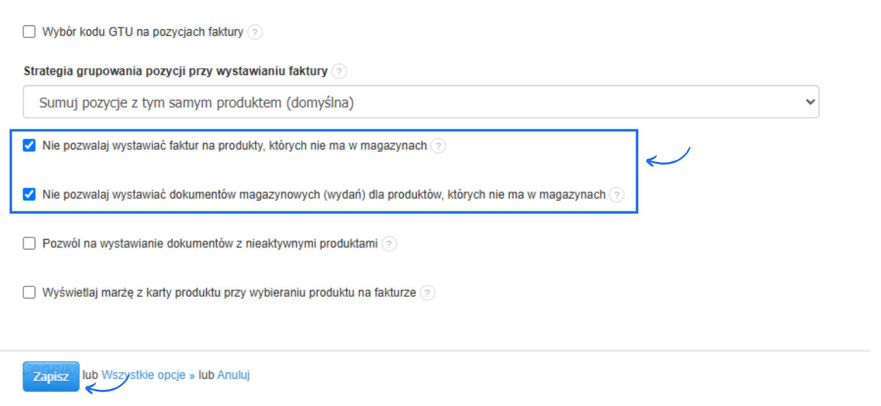Enable documents with inactive products option
Image resolution: width=881 pixels, height=406 pixels.
[x=29, y=243]
